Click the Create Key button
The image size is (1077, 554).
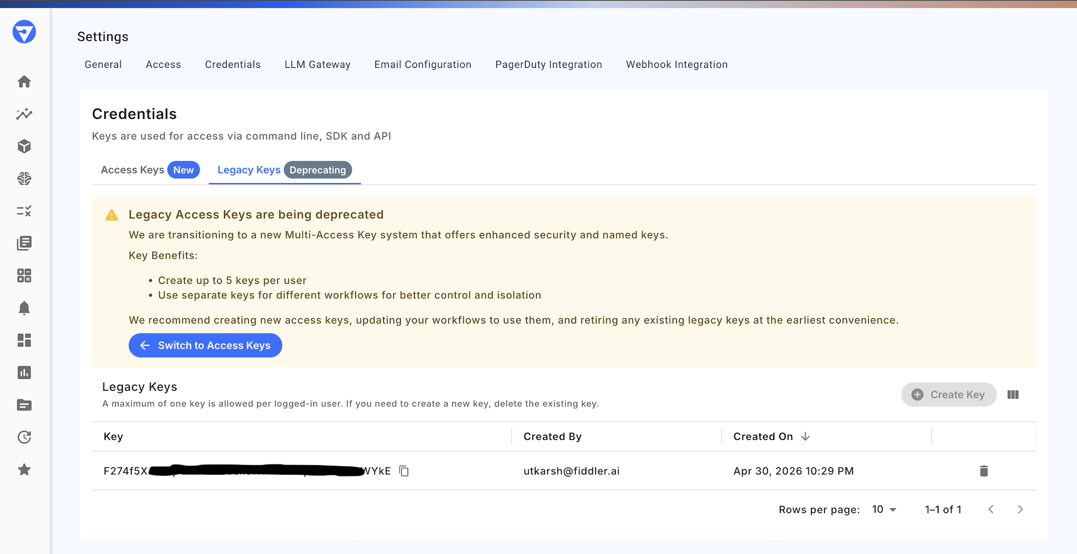(949, 395)
